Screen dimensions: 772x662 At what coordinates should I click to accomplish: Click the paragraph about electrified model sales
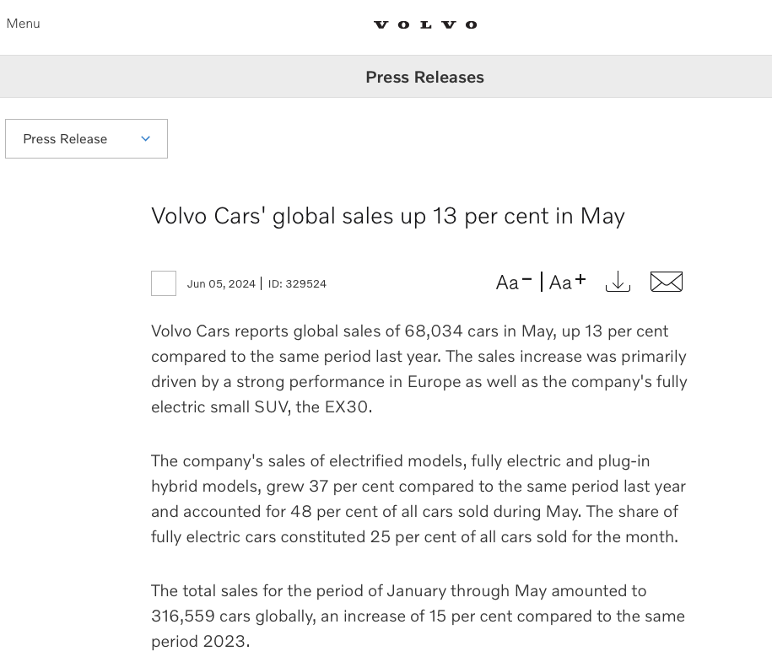pos(418,498)
